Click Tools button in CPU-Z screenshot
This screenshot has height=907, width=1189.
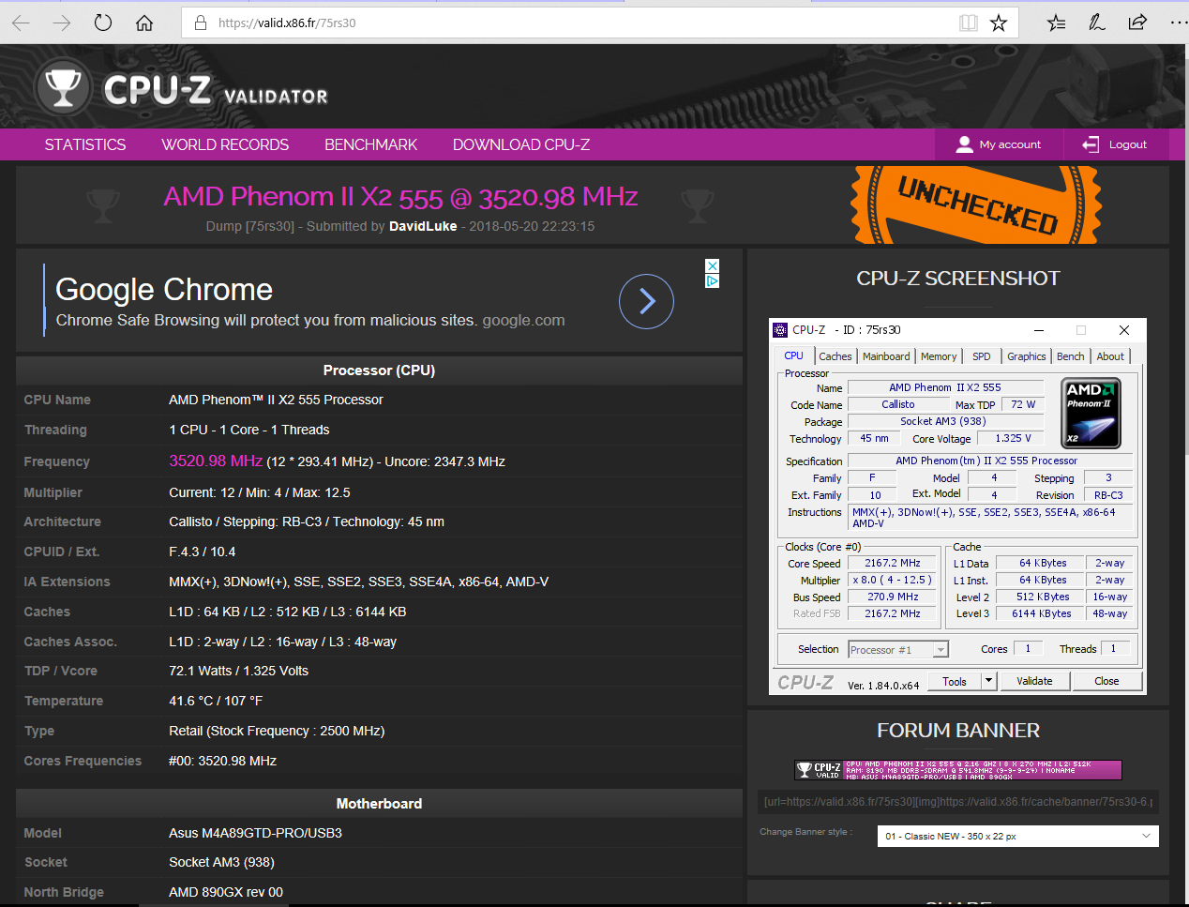pos(955,681)
